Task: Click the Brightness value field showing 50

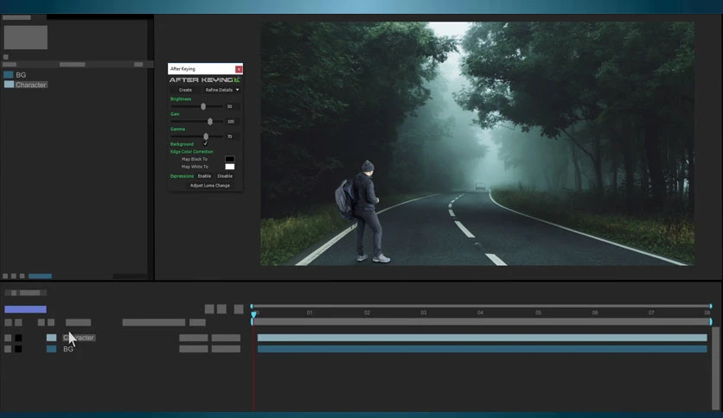Action: point(232,106)
